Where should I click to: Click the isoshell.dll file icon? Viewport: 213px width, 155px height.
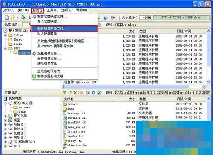coord(65,118)
